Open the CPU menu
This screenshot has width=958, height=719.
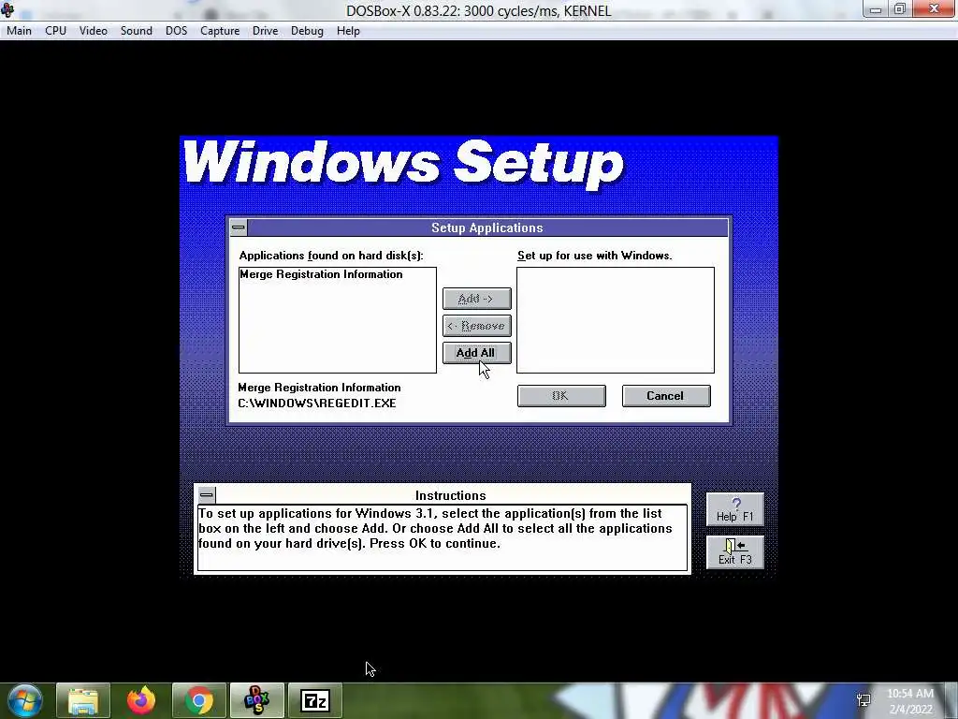coord(55,31)
